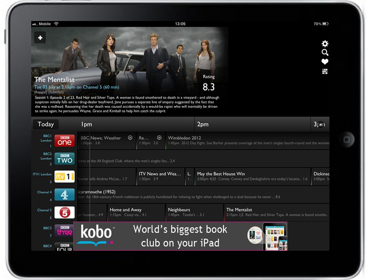Viewport: 366px width, 280px height.
Task: Open ITV1 listing about Andrea McLean
Action: click(x=107, y=177)
